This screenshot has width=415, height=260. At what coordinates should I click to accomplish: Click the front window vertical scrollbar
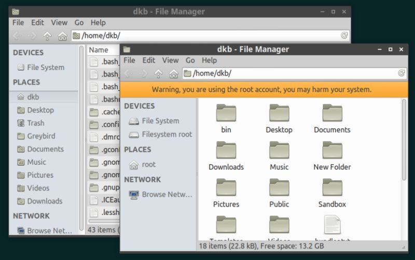point(404,139)
